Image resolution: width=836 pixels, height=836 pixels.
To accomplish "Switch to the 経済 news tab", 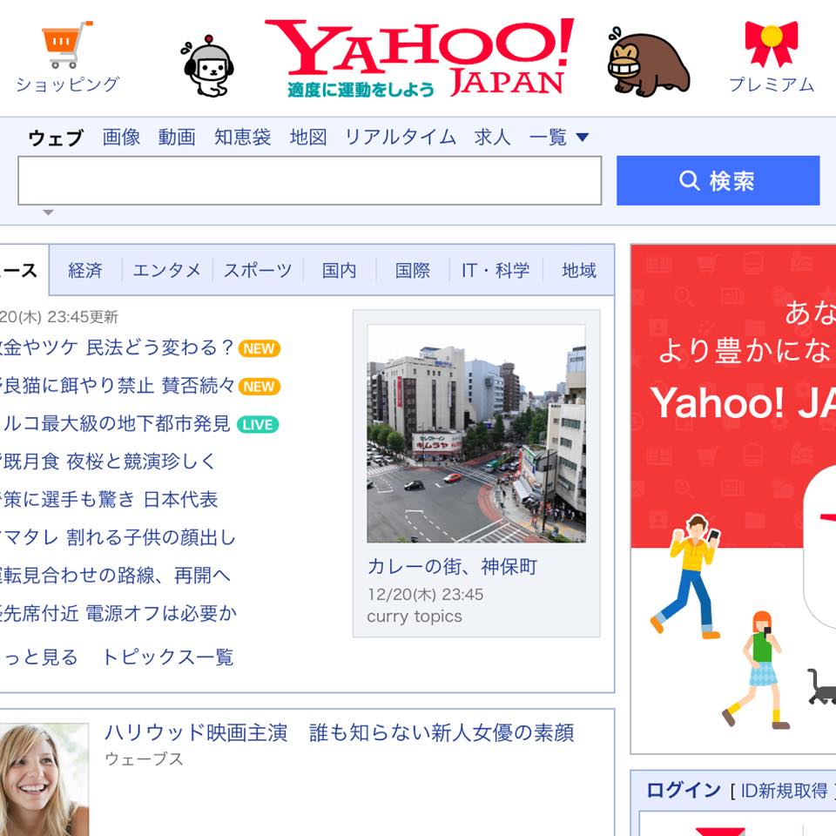I will tap(85, 270).
